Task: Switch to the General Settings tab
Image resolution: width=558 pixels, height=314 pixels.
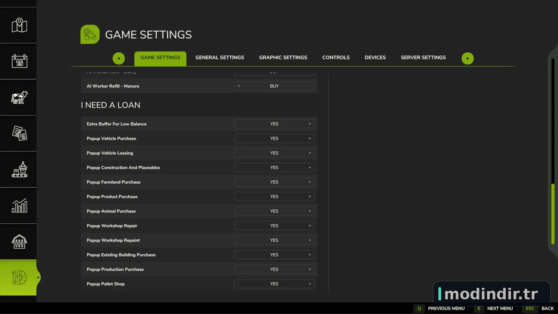Action: click(x=220, y=58)
